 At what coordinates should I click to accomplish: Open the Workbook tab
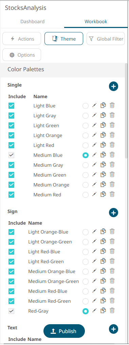coord(96,21)
